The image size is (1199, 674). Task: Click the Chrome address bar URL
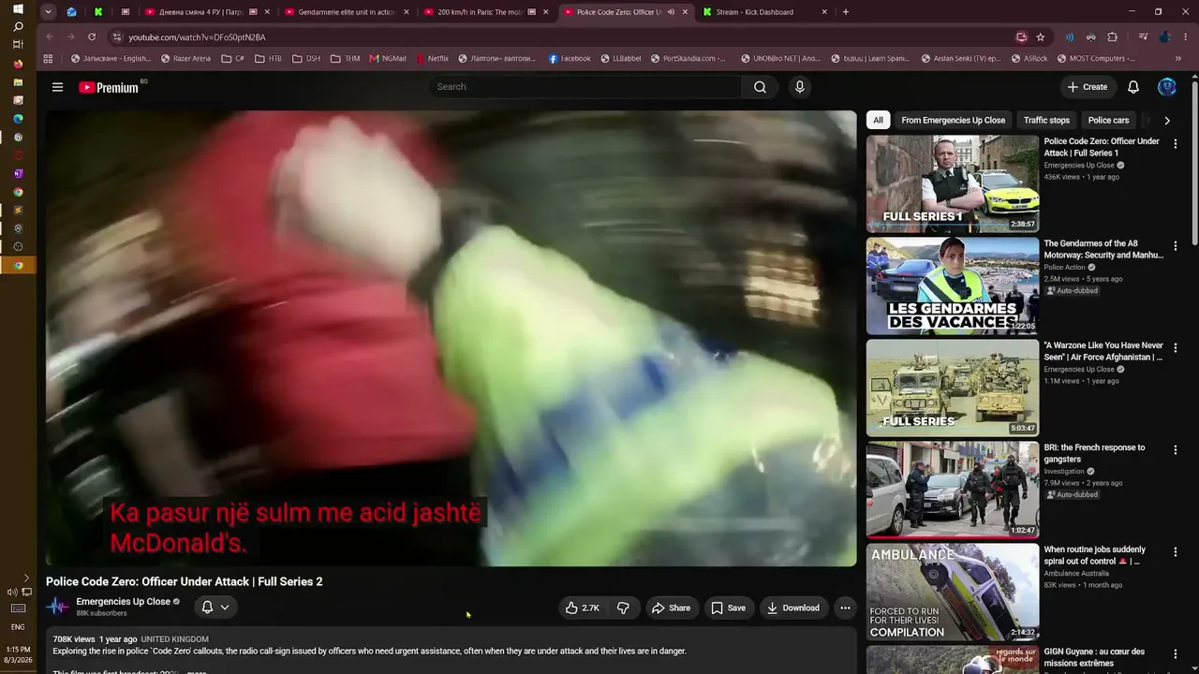tap(197, 37)
